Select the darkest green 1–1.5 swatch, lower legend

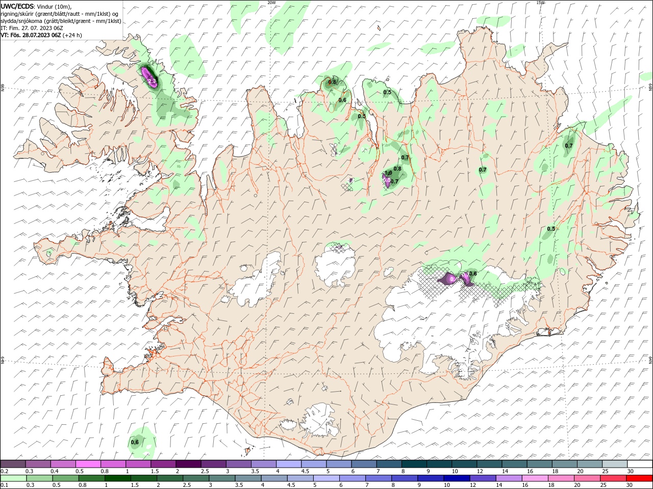[x=117, y=478]
